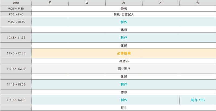
Task: Click the 水 day header
Action: pyautogui.click(x=124, y=3)
